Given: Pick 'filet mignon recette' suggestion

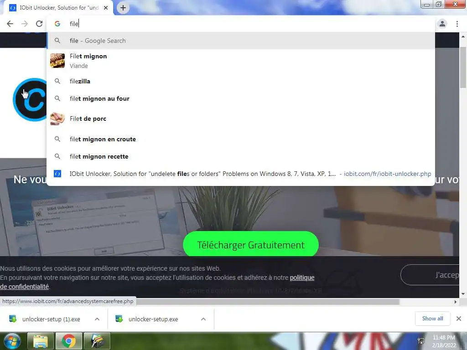Looking at the screenshot, I should coord(241,156).
